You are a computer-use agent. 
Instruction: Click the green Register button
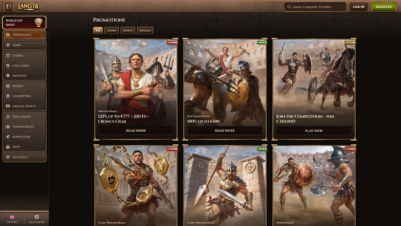click(384, 7)
